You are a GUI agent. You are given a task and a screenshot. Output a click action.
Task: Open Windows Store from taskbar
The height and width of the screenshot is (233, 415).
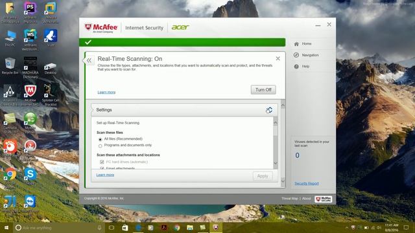124,227
